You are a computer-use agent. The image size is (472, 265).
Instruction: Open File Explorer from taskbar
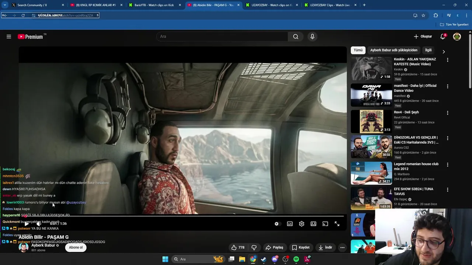coord(242,259)
